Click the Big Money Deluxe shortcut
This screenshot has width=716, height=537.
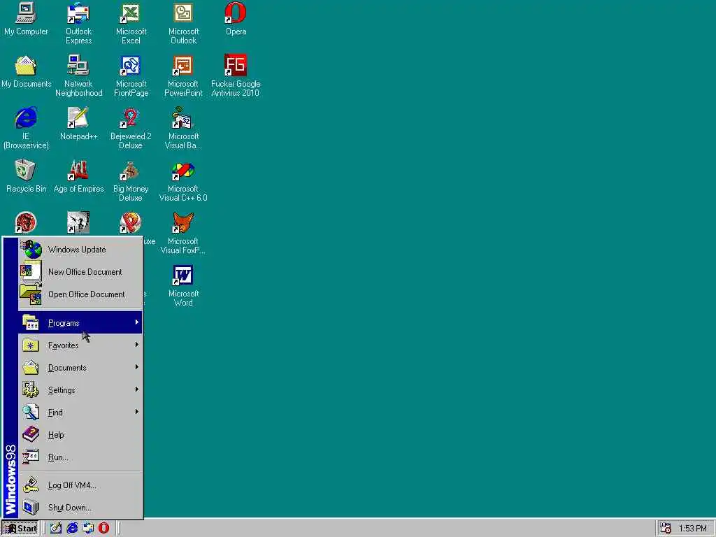coord(131,180)
